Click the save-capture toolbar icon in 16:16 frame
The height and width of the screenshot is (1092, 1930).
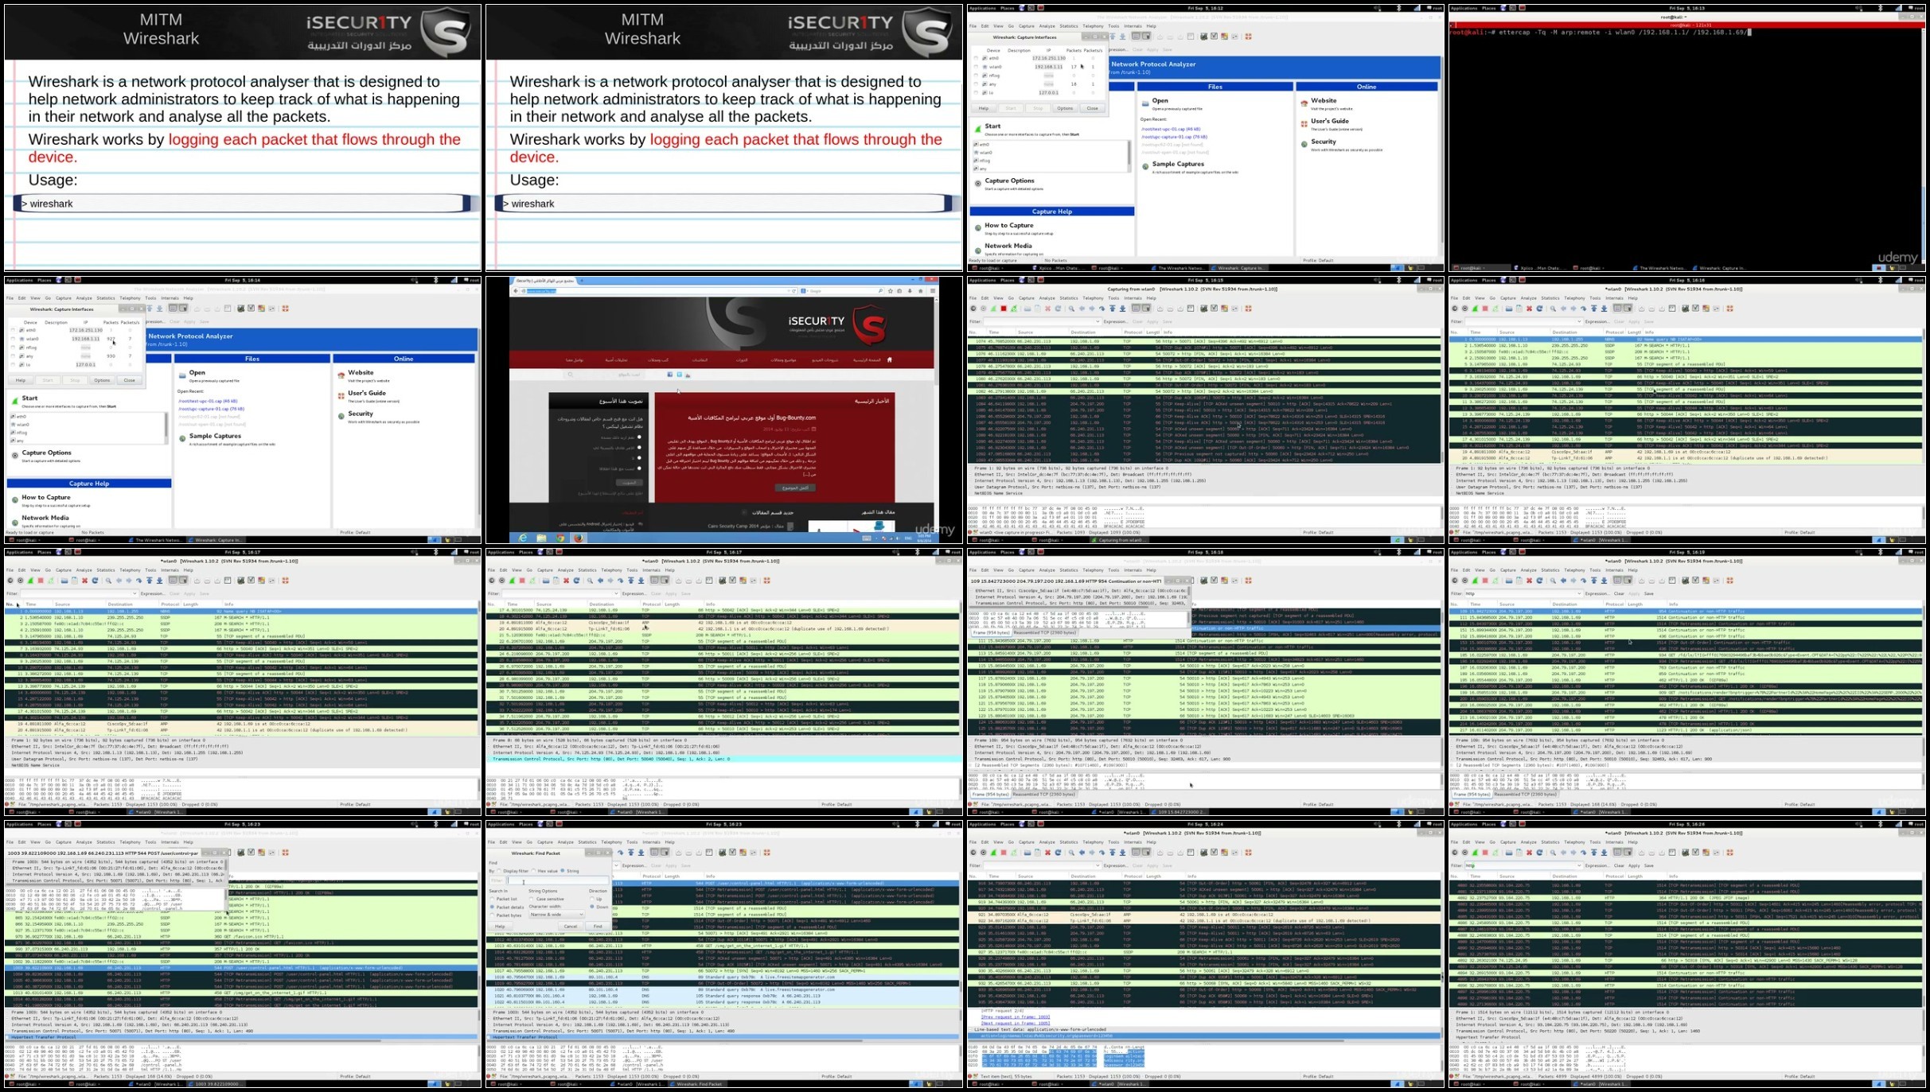1519,309
